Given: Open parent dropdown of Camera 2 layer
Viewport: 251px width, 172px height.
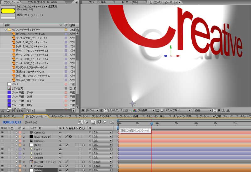Looking at the screenshot, I should pyautogui.click(x=102, y=132).
